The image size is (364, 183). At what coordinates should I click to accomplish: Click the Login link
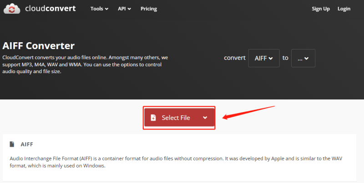(344, 9)
